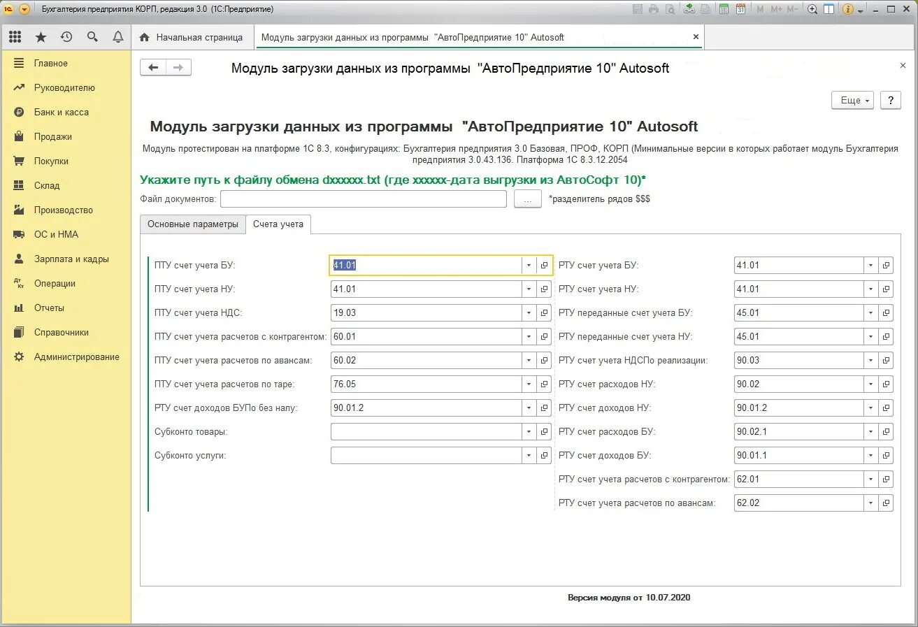Open the Производство section
The width and height of the screenshot is (918, 627).
[x=63, y=210]
